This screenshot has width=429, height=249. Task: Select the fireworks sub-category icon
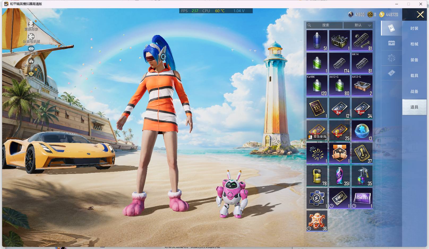coord(391,58)
